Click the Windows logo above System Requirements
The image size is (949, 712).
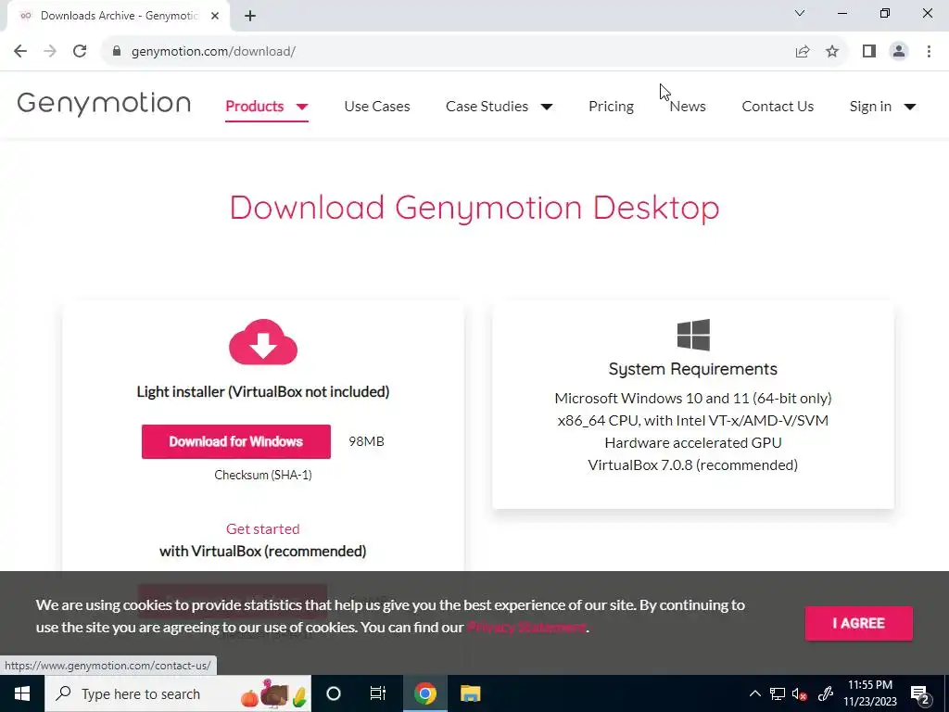[x=693, y=335]
